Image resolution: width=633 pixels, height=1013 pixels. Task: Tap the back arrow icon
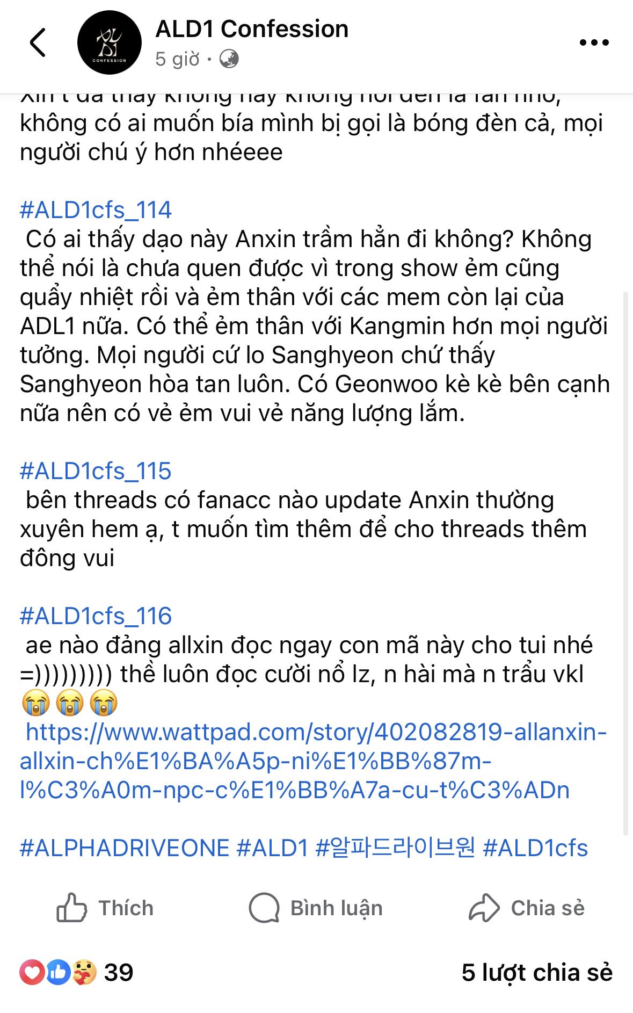38,42
